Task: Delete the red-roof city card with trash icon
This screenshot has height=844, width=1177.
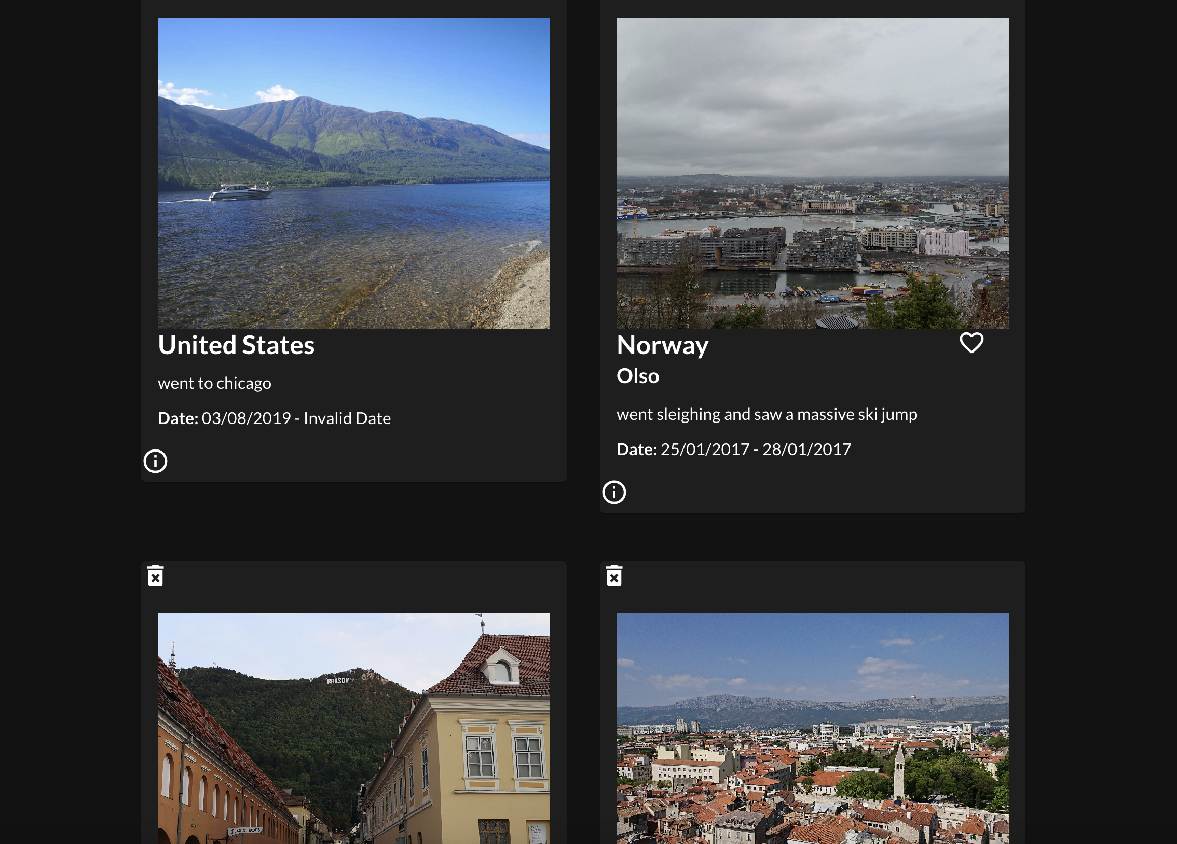Action: pyautogui.click(x=614, y=576)
